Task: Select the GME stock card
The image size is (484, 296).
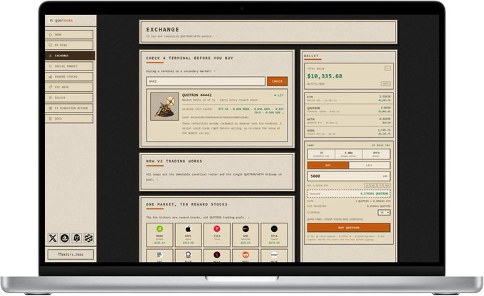Action: pos(246,236)
